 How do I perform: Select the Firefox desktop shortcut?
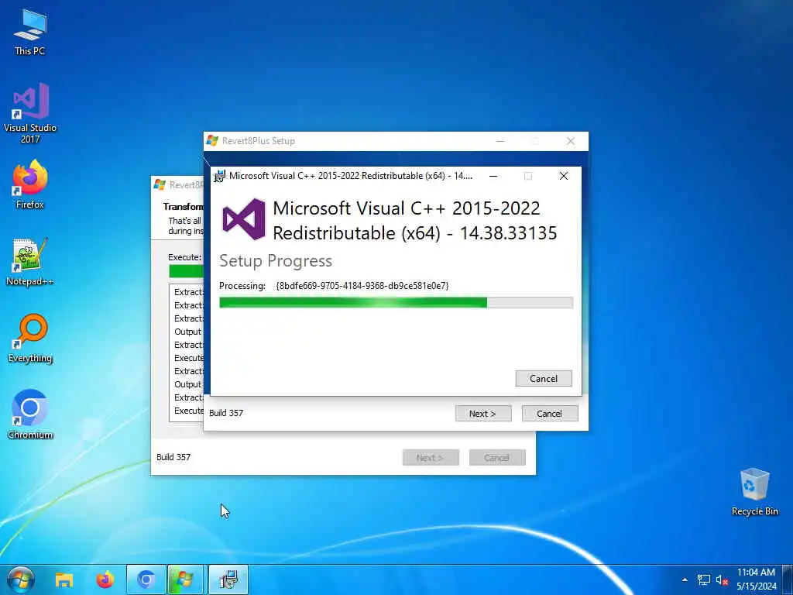(x=30, y=184)
